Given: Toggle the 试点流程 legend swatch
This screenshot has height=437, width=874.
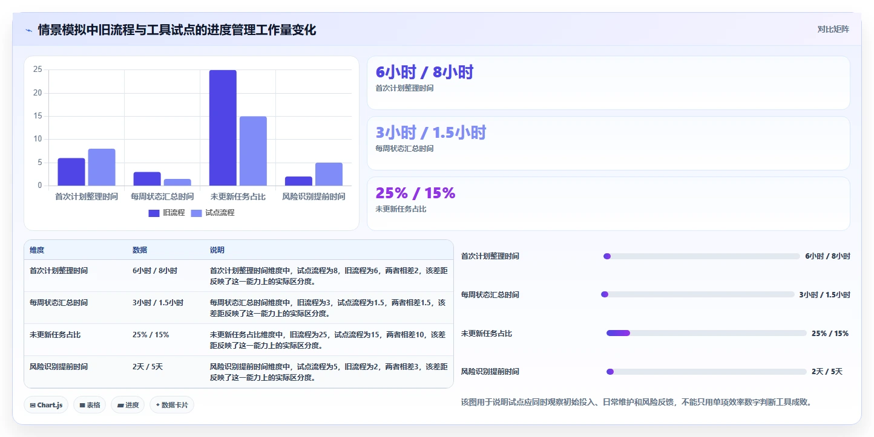Looking at the screenshot, I should (196, 213).
